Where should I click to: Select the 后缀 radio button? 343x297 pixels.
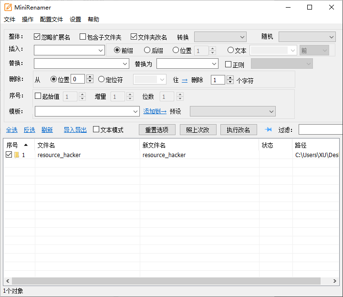pyautogui.click(x=147, y=50)
